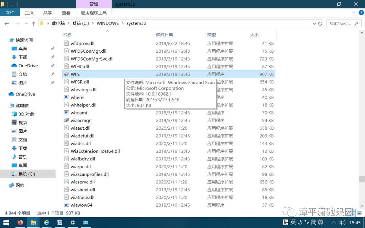
Task: Open the recent locations dropdown arrow
Action: [26, 24]
